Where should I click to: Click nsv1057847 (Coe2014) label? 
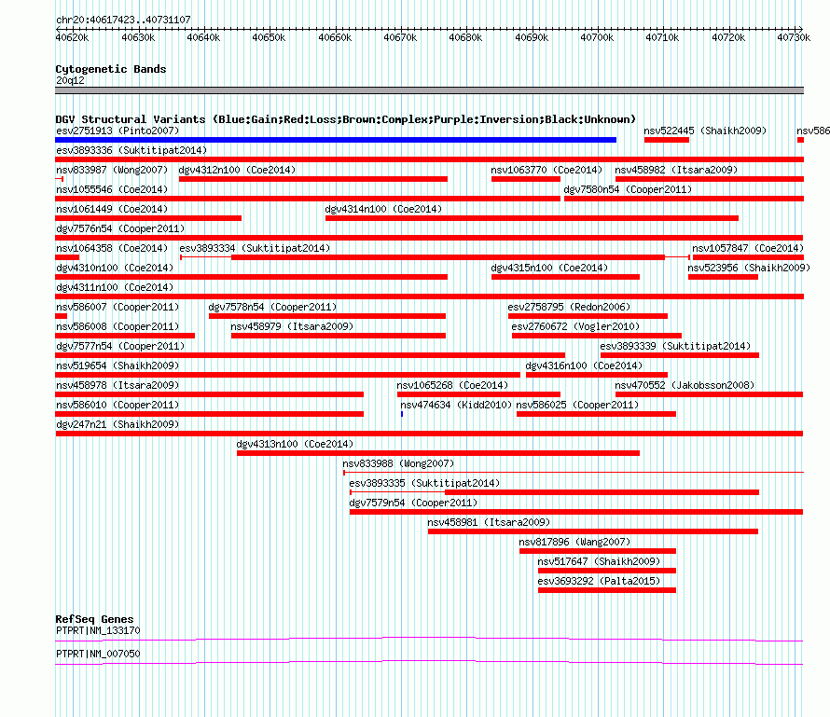coord(748,248)
